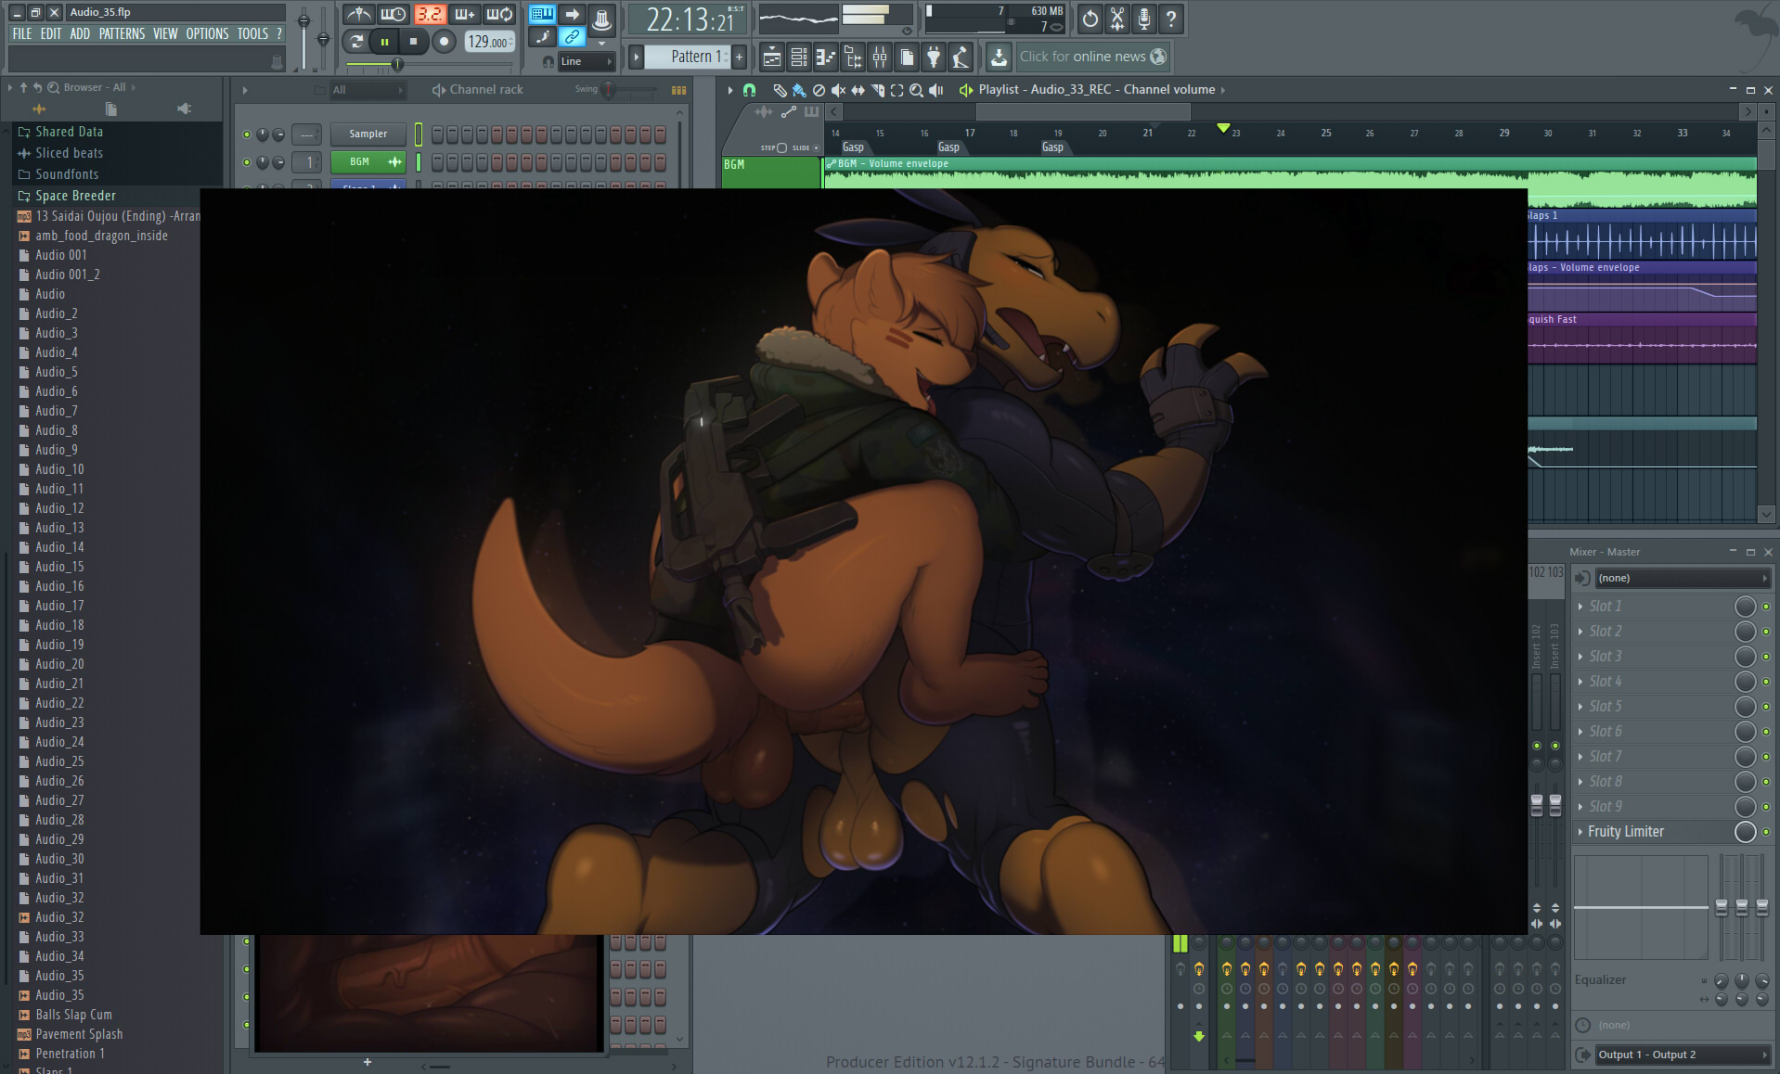1780x1074 pixels.
Task: Click the tempo tapper icon
Action: 961,58
